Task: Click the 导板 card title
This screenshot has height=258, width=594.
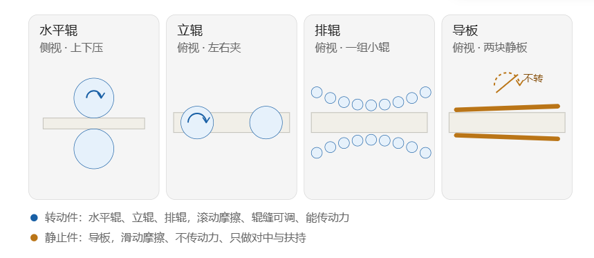Action: point(465,30)
